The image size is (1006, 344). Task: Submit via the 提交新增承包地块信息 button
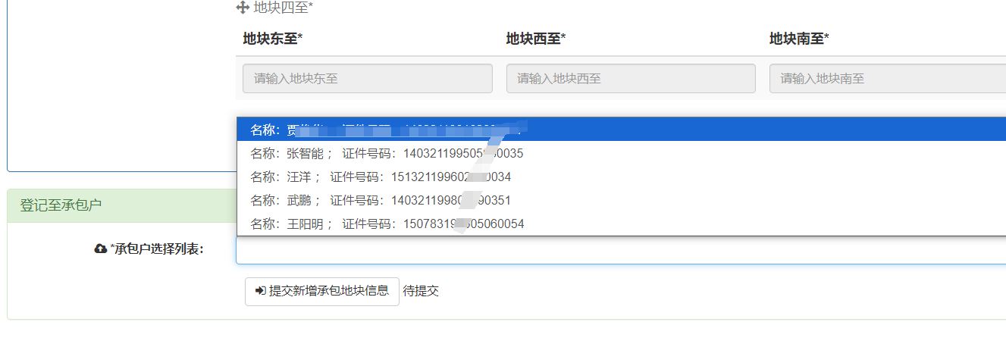click(x=321, y=291)
